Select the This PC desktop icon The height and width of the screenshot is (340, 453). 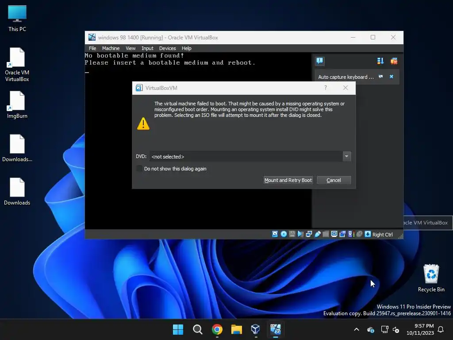click(17, 19)
